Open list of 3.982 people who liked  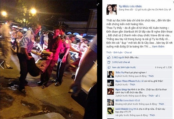125,57
